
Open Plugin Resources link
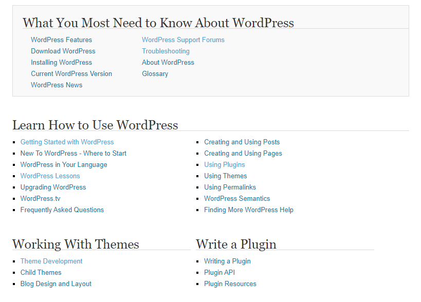230,284
